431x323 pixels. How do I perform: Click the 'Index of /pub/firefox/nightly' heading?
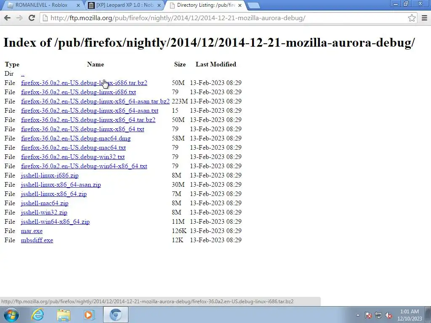(209, 42)
